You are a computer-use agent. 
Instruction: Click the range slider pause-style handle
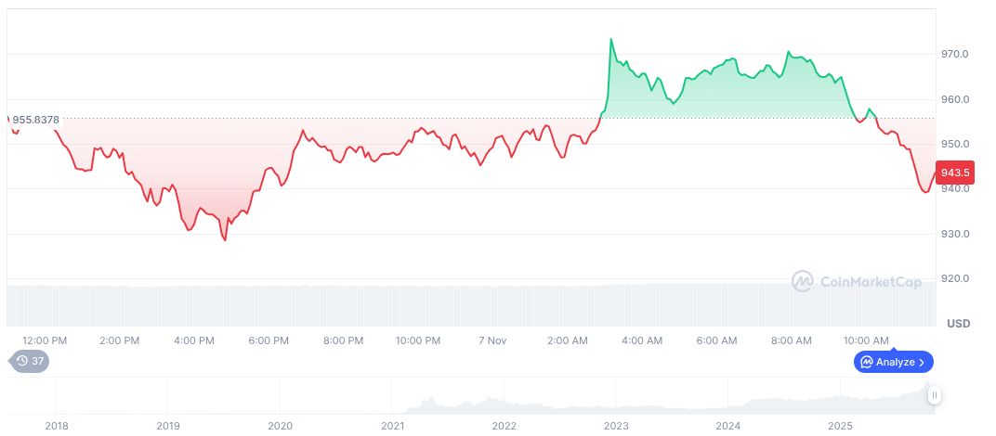click(935, 395)
